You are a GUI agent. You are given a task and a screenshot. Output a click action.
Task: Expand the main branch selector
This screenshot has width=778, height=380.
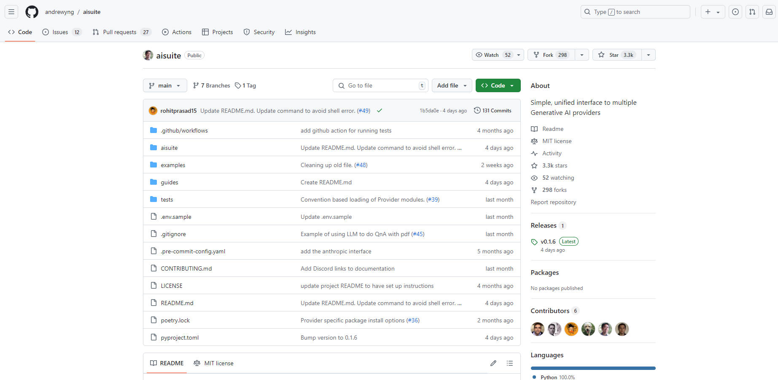164,85
